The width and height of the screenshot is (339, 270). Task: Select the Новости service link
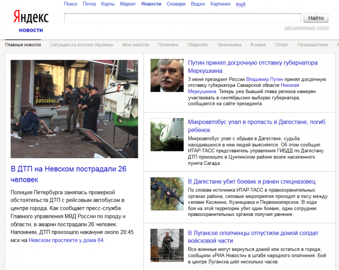(x=151, y=4)
